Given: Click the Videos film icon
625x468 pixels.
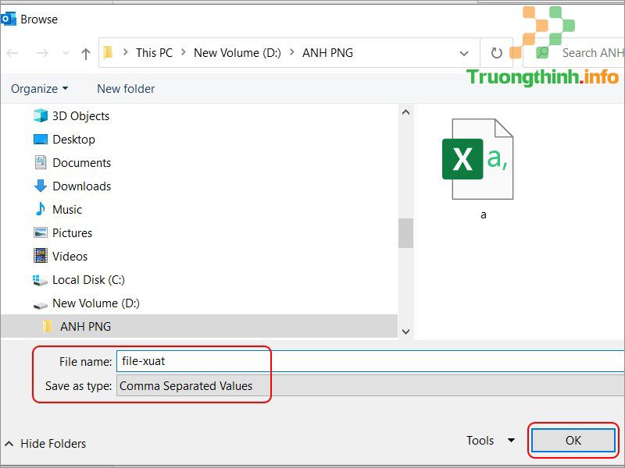Looking at the screenshot, I should click(x=41, y=256).
